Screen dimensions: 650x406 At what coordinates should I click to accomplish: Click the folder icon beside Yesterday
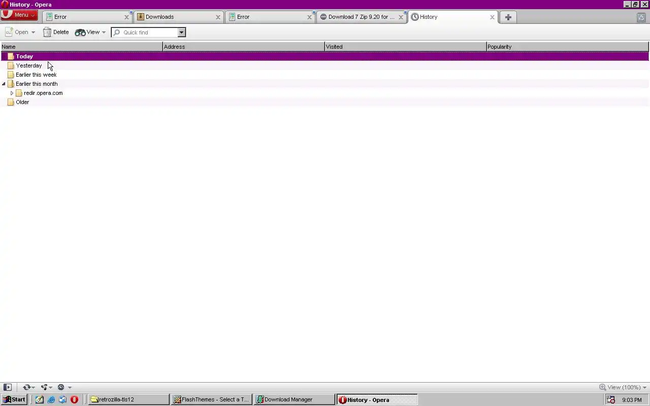pos(11,65)
